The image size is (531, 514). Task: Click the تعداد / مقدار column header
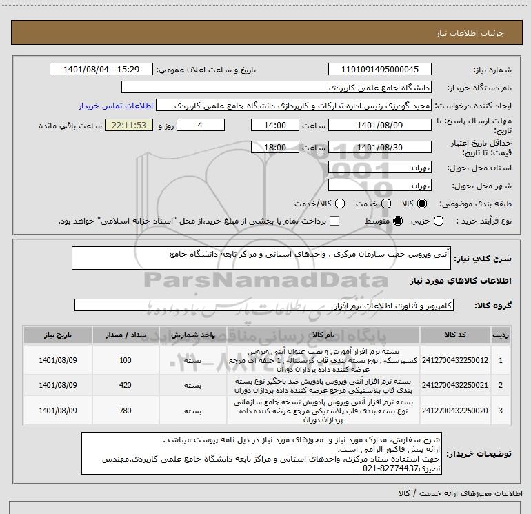click(x=126, y=335)
